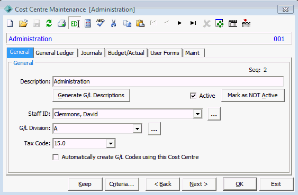Click the grid icon with red arrow
Viewport: 298px width, 195px height.
click(x=246, y=23)
